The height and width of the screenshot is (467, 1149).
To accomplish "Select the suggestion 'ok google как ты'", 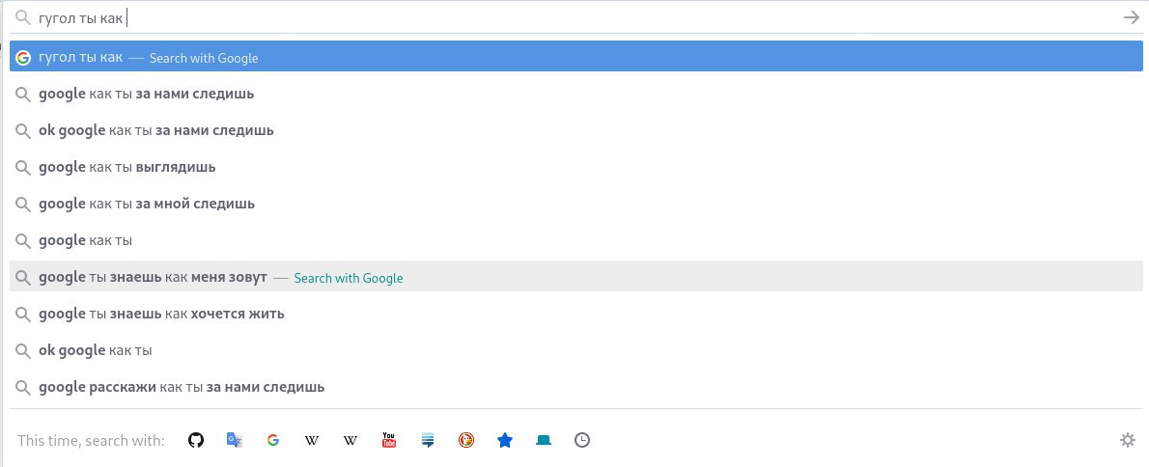I will [576, 350].
